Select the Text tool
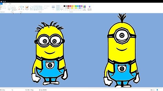 pyautogui.click(x=23, y=7)
